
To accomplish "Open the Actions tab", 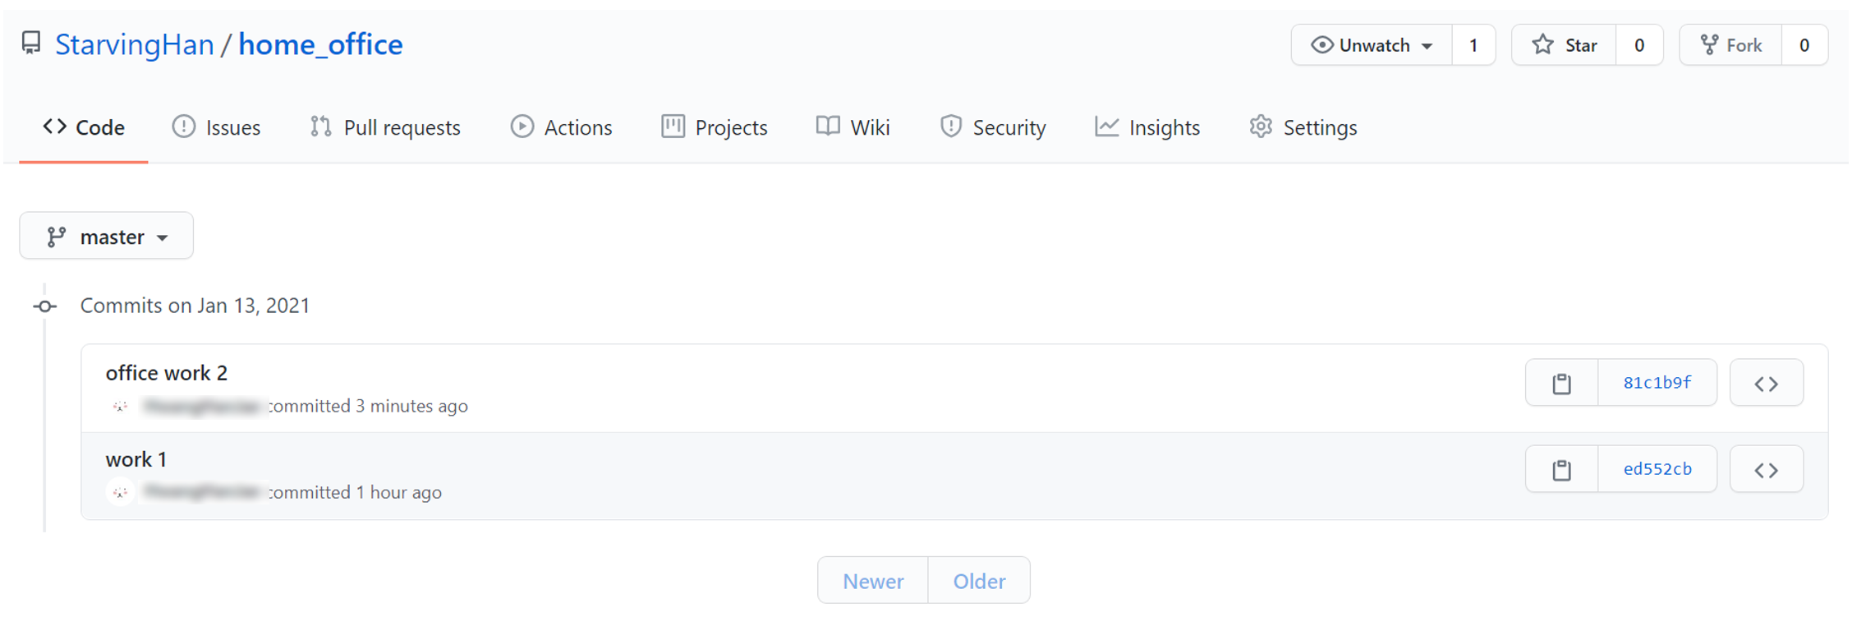I will point(561,127).
